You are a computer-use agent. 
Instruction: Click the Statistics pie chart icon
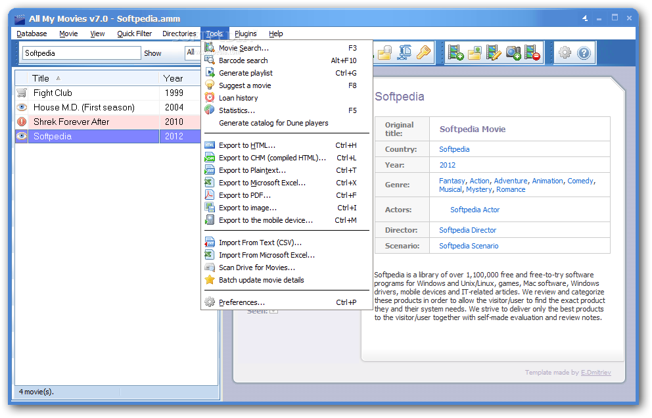point(210,110)
